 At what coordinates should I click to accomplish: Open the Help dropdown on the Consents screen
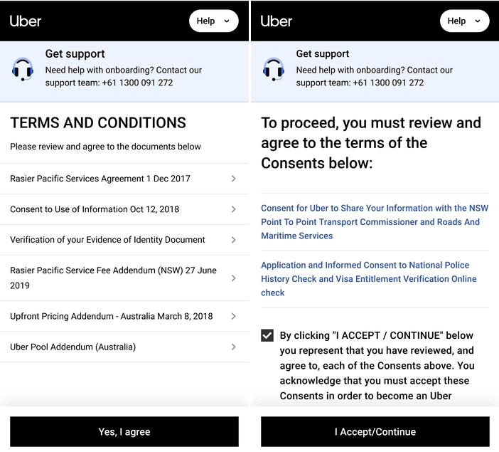[464, 21]
